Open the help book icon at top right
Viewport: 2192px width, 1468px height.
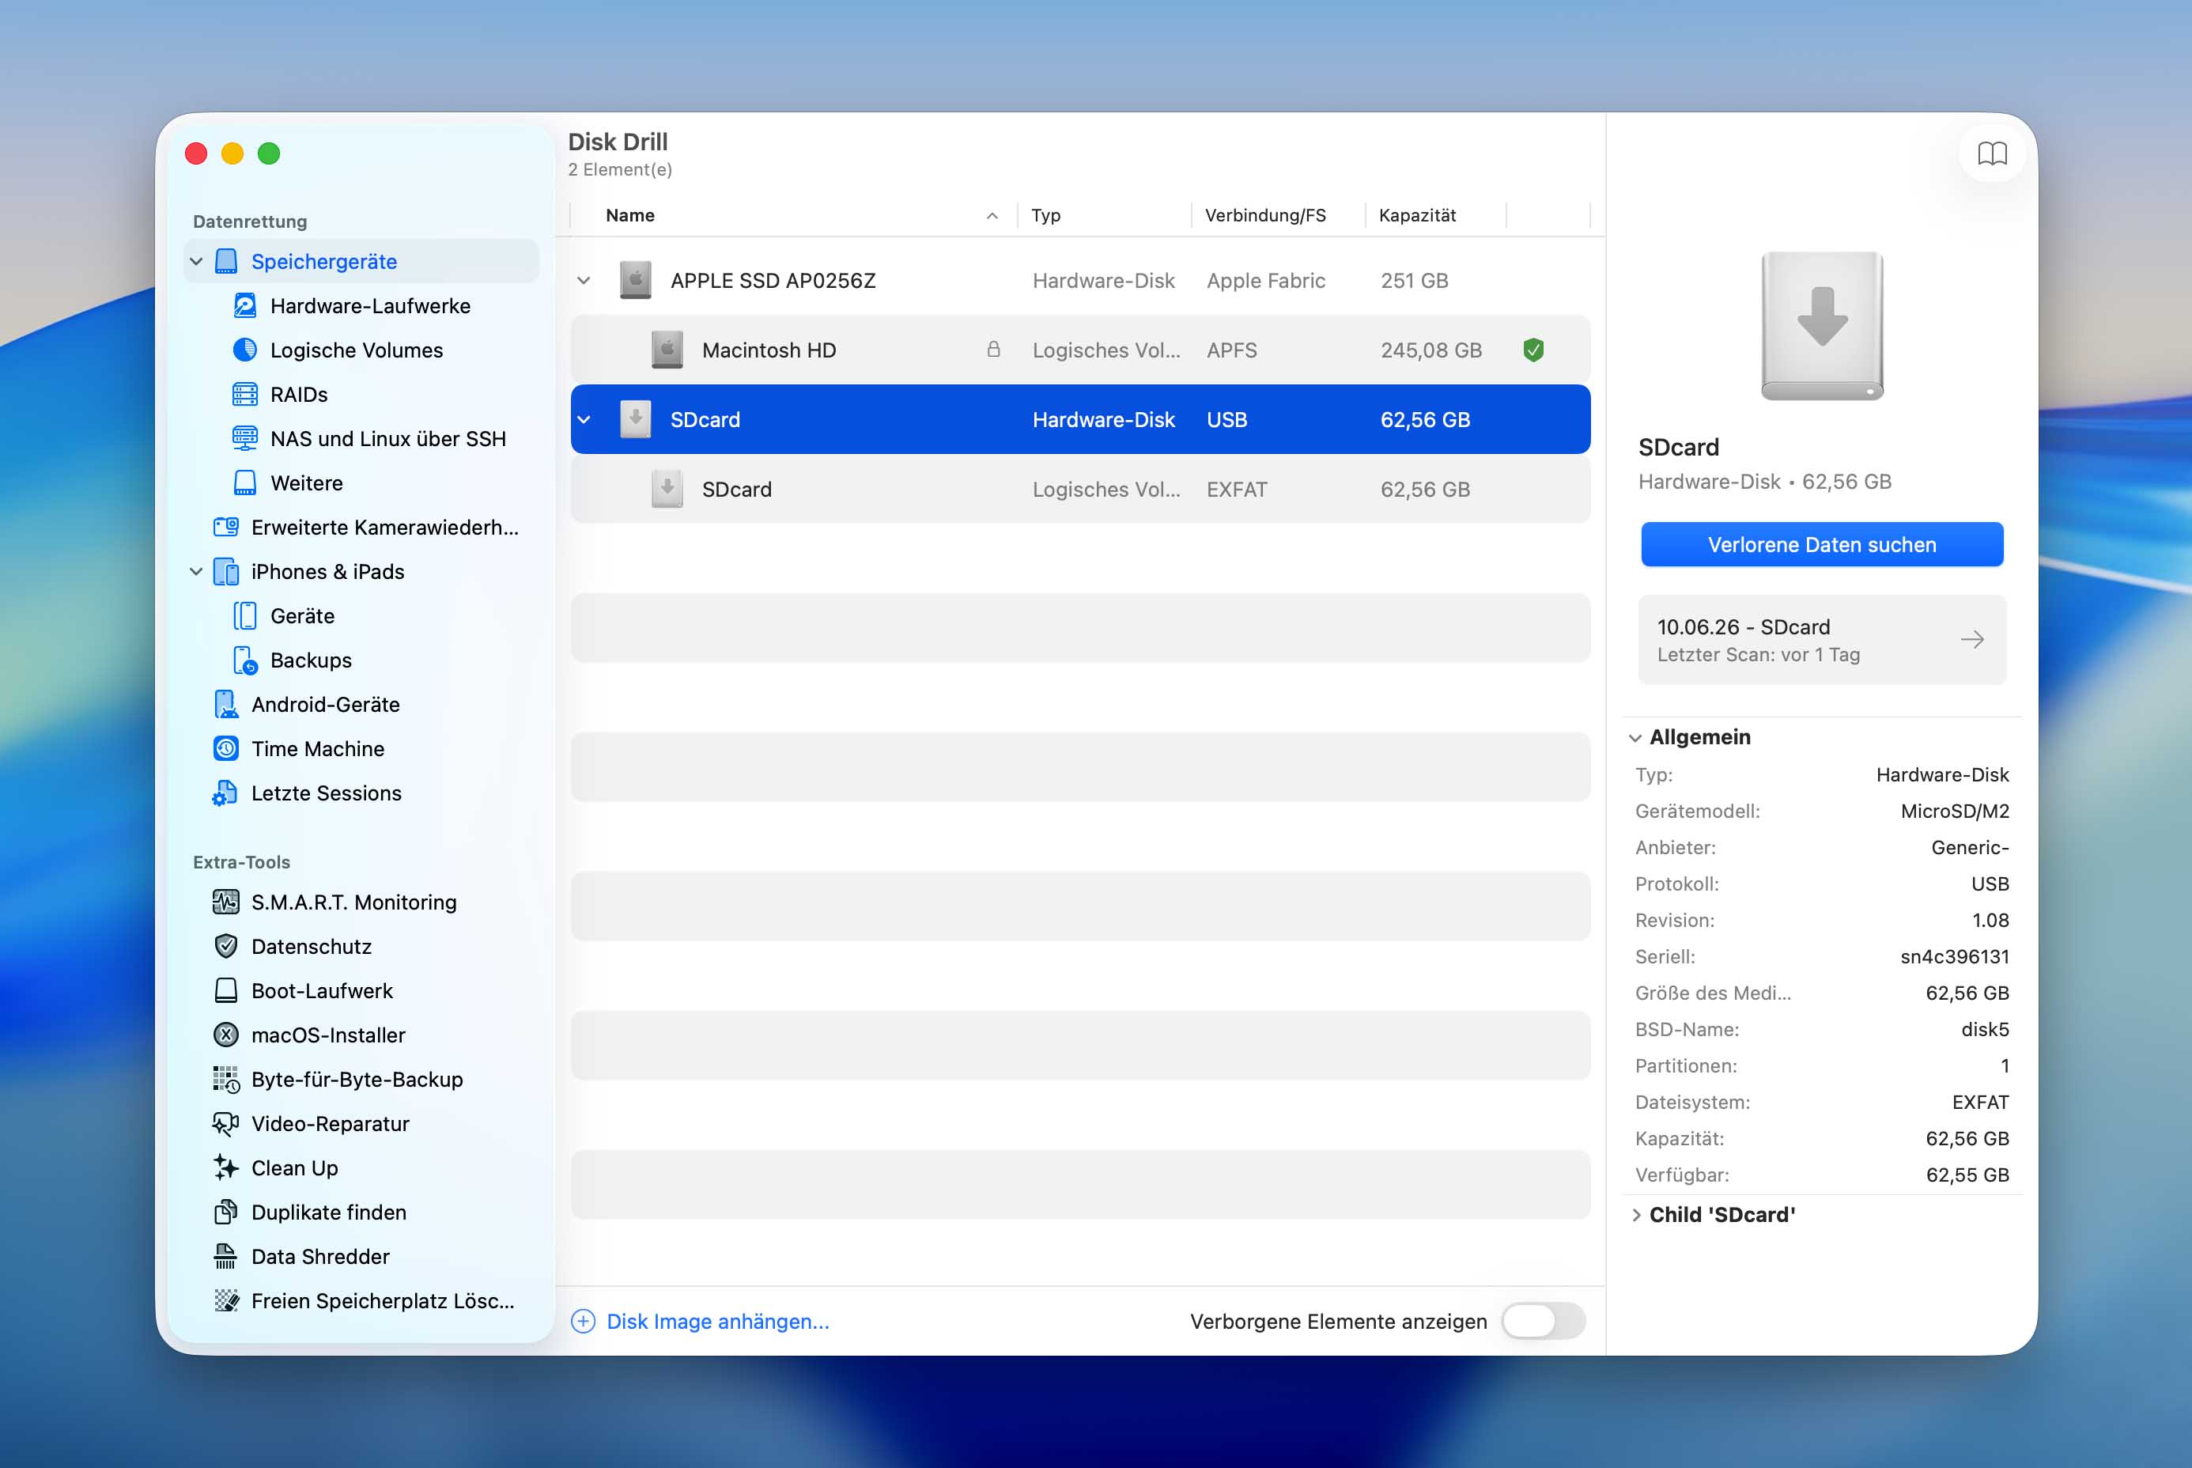1992,153
